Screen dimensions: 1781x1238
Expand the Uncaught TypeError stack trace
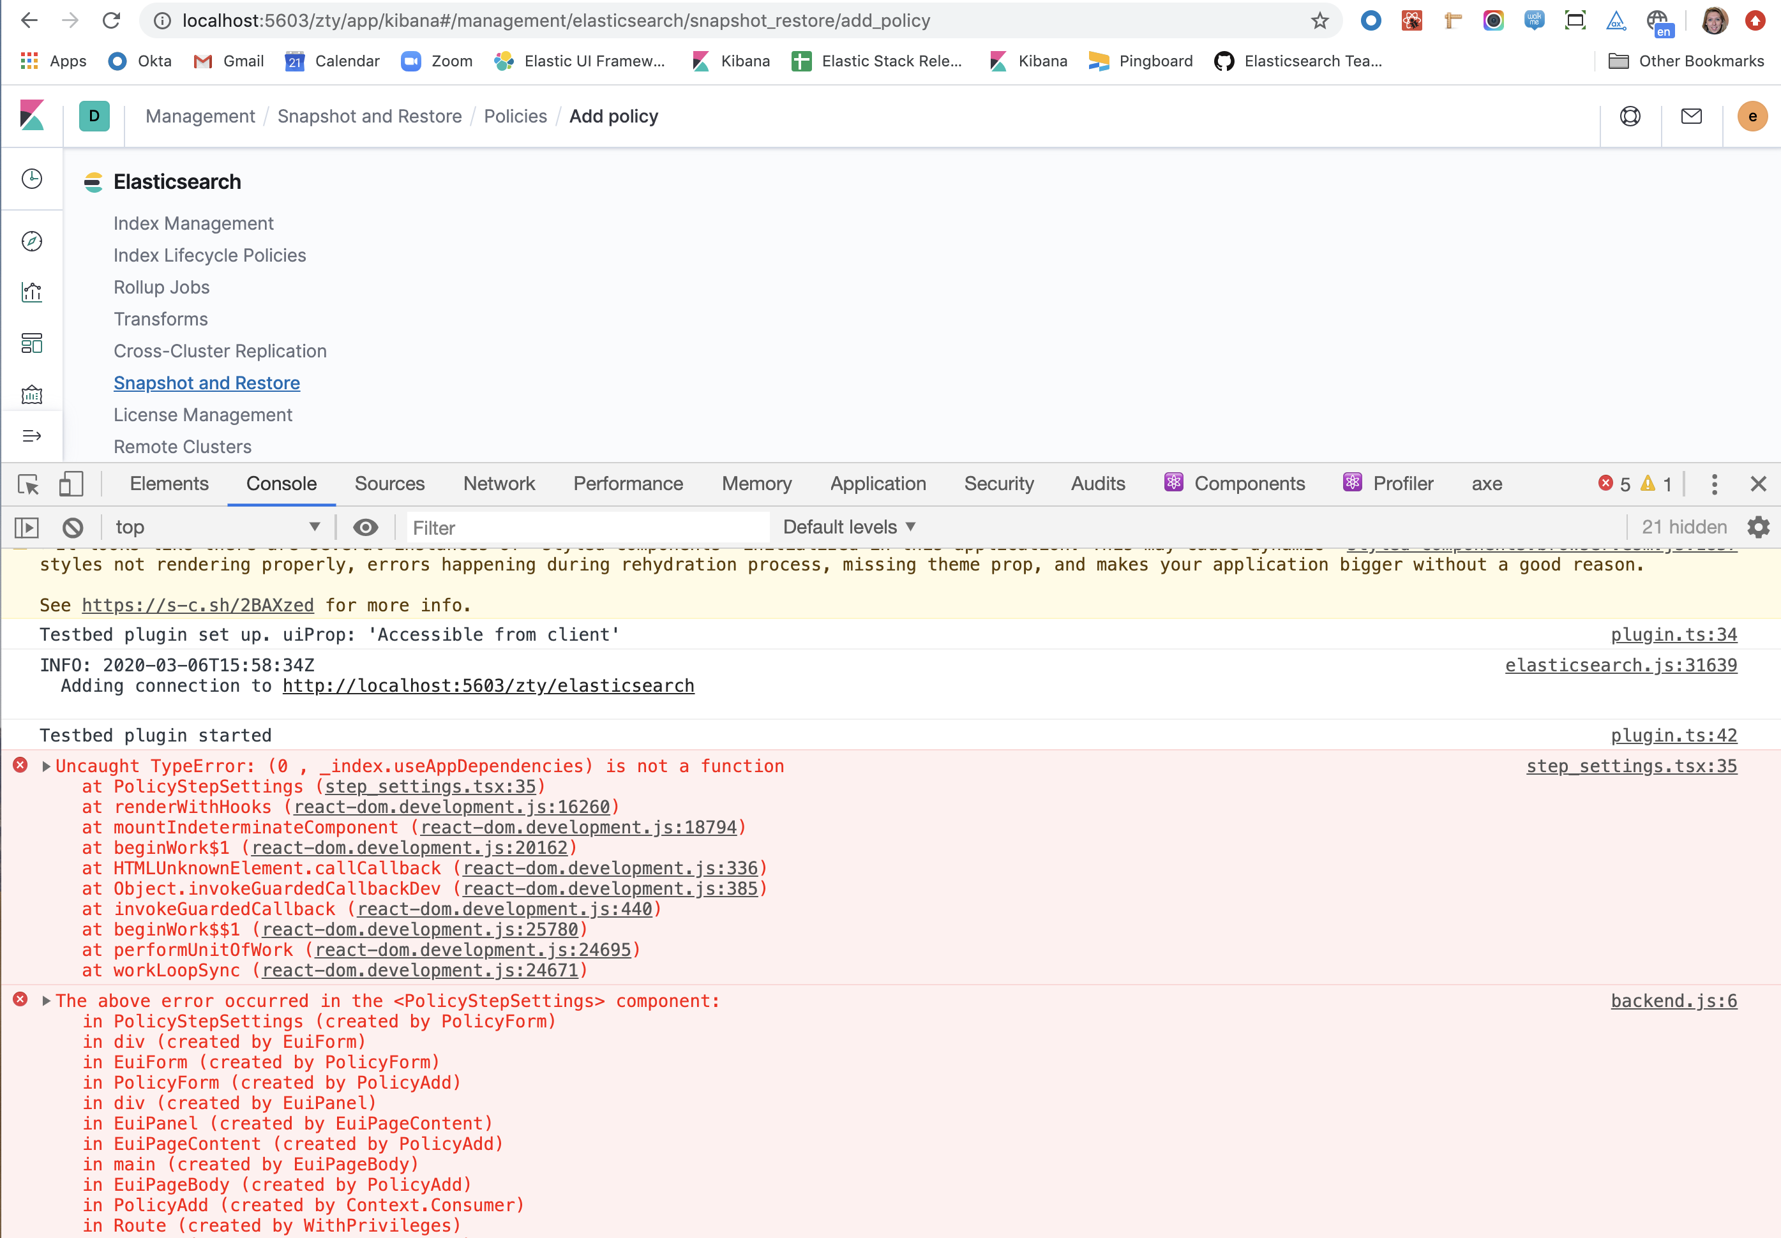click(47, 766)
